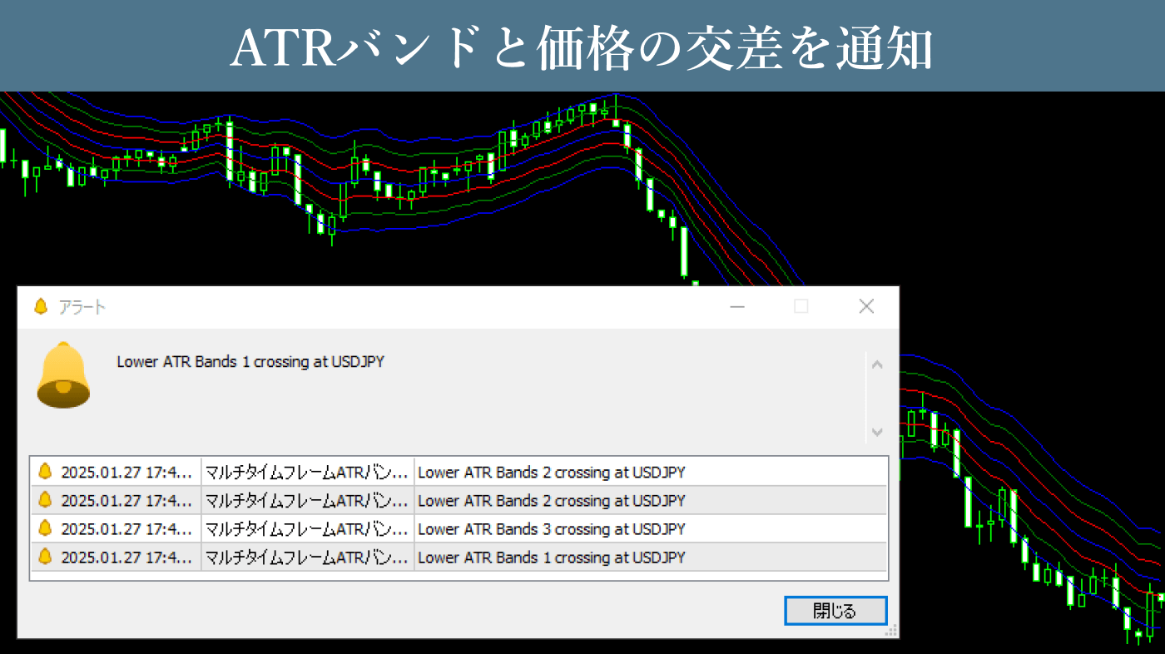
Task: Click the アラート title text in the title bar
Action: click(82, 308)
